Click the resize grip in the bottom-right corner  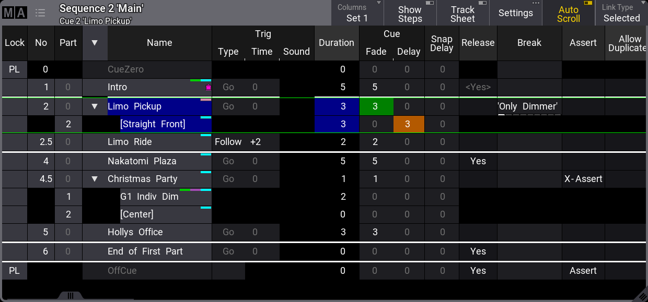click(x=643, y=297)
